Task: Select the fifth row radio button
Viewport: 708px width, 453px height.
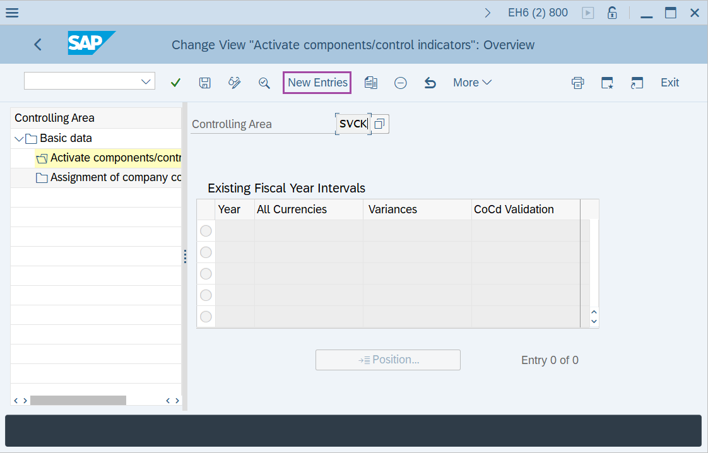Action: (206, 317)
